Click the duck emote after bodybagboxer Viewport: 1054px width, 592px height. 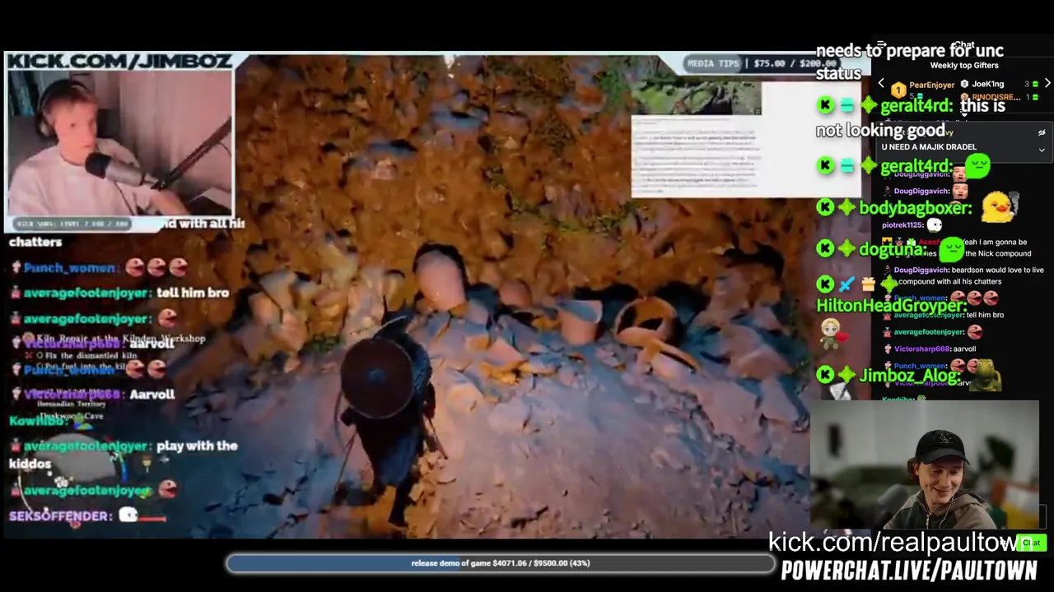tap(1000, 206)
